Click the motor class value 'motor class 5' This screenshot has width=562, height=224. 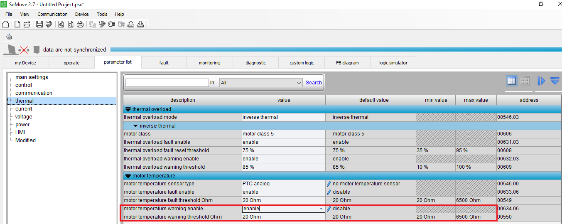coord(284,134)
